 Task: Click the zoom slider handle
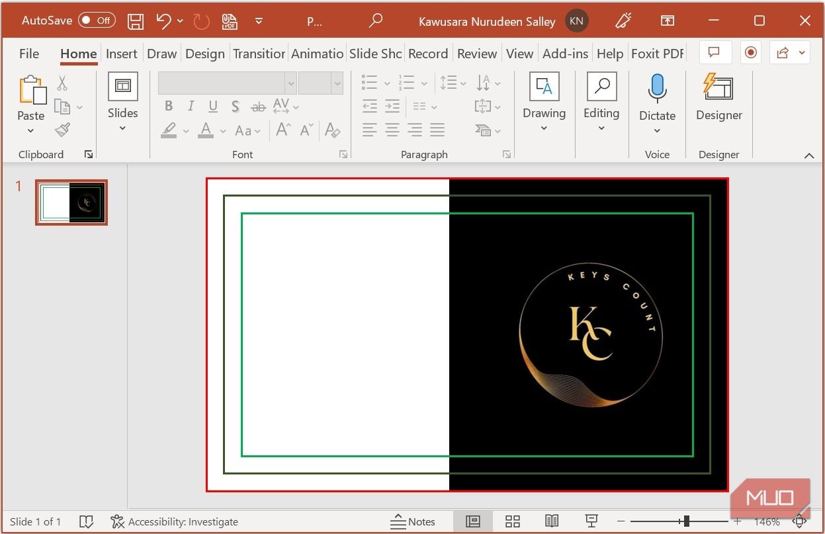(x=686, y=521)
